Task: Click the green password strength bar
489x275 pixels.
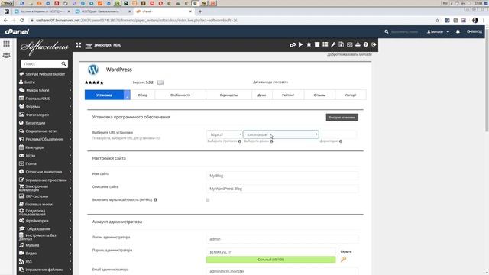Action: click(270, 260)
